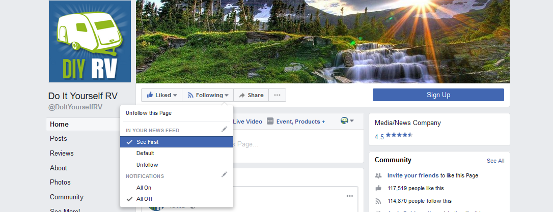Click the blue Sign Up button

pos(438,95)
